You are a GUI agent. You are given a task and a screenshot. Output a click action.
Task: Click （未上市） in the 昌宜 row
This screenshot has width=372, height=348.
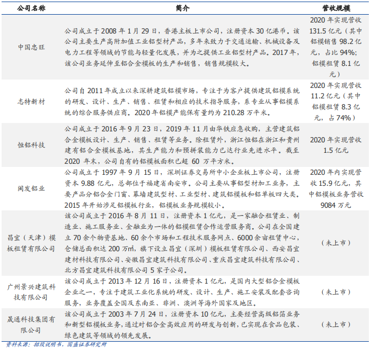coord(336,243)
